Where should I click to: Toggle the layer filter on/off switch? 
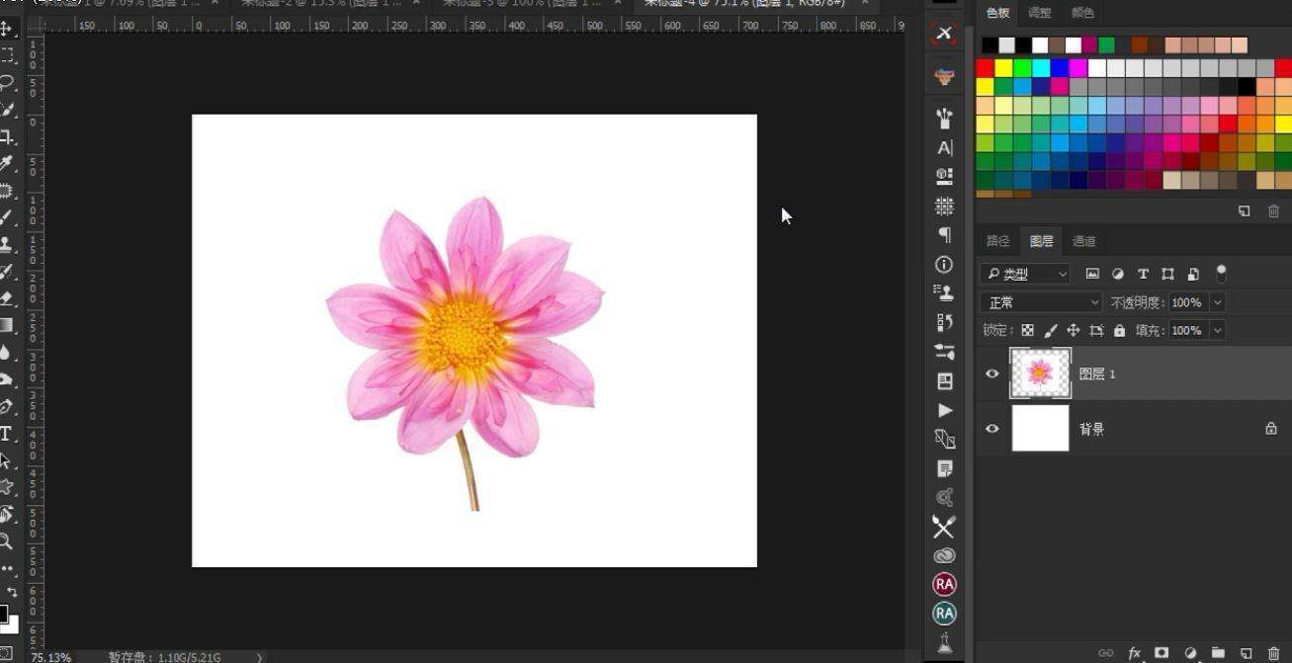point(1221,273)
